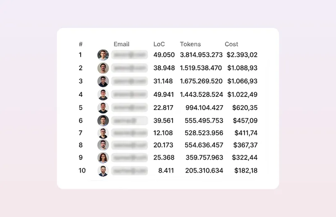This screenshot has height=217, width=336.
Task: Sort by the Cost column header
Action: [x=231, y=44]
